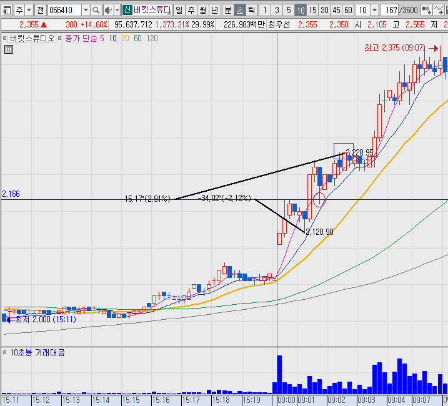Toggle the left panel layout icon
This screenshot has width=448, height=406.
(6, 11)
